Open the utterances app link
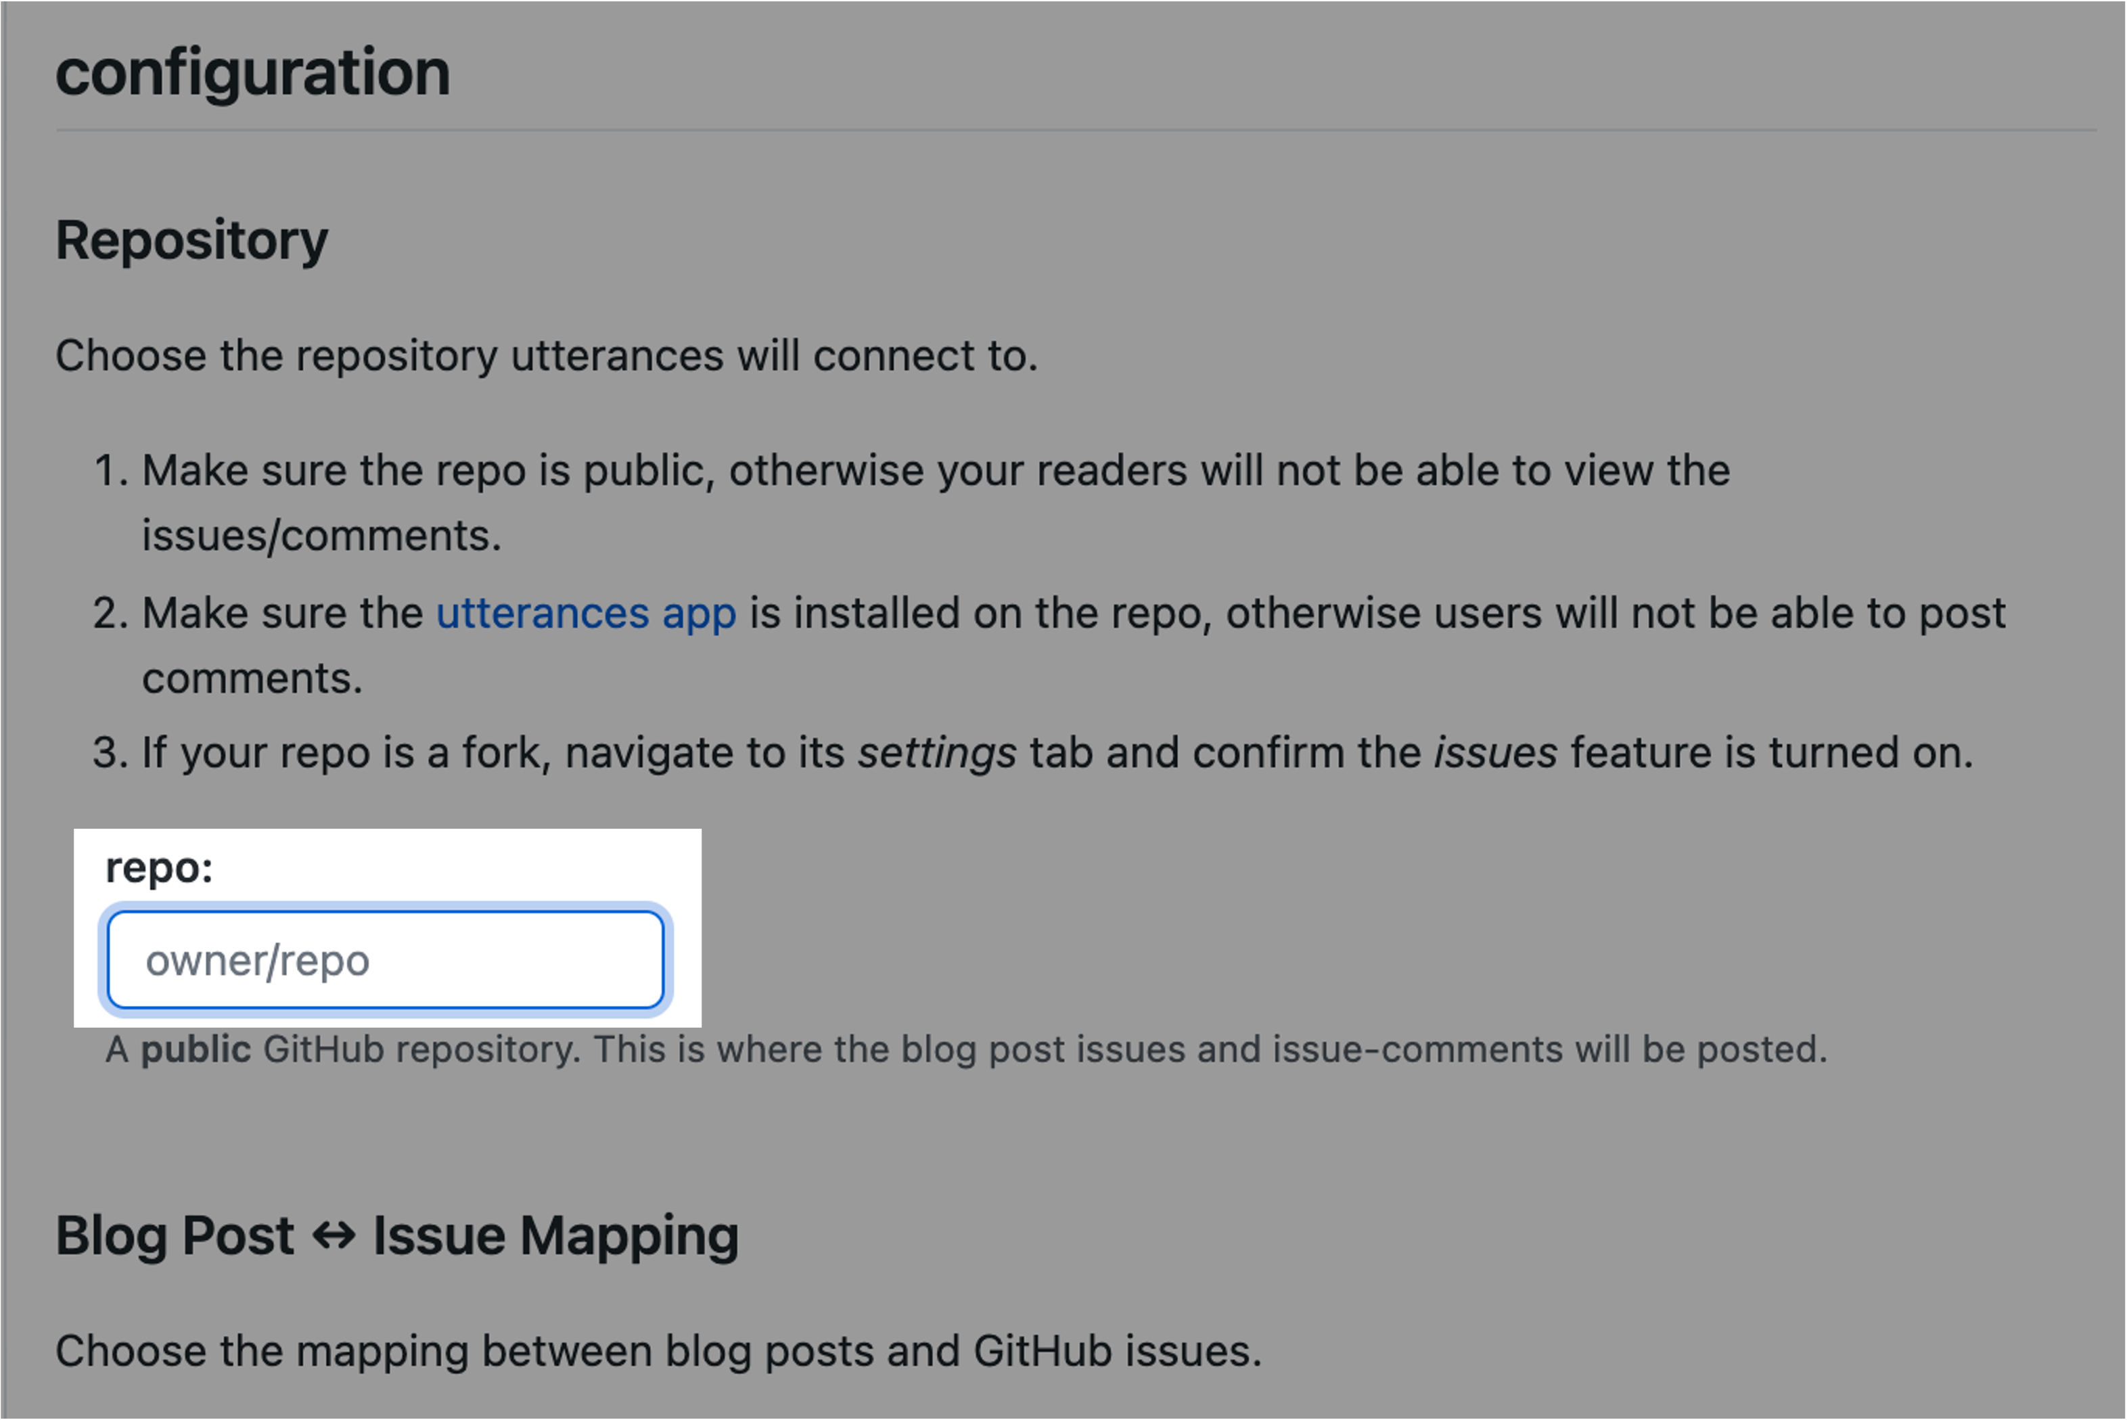The width and height of the screenshot is (2127, 1420). tap(586, 613)
